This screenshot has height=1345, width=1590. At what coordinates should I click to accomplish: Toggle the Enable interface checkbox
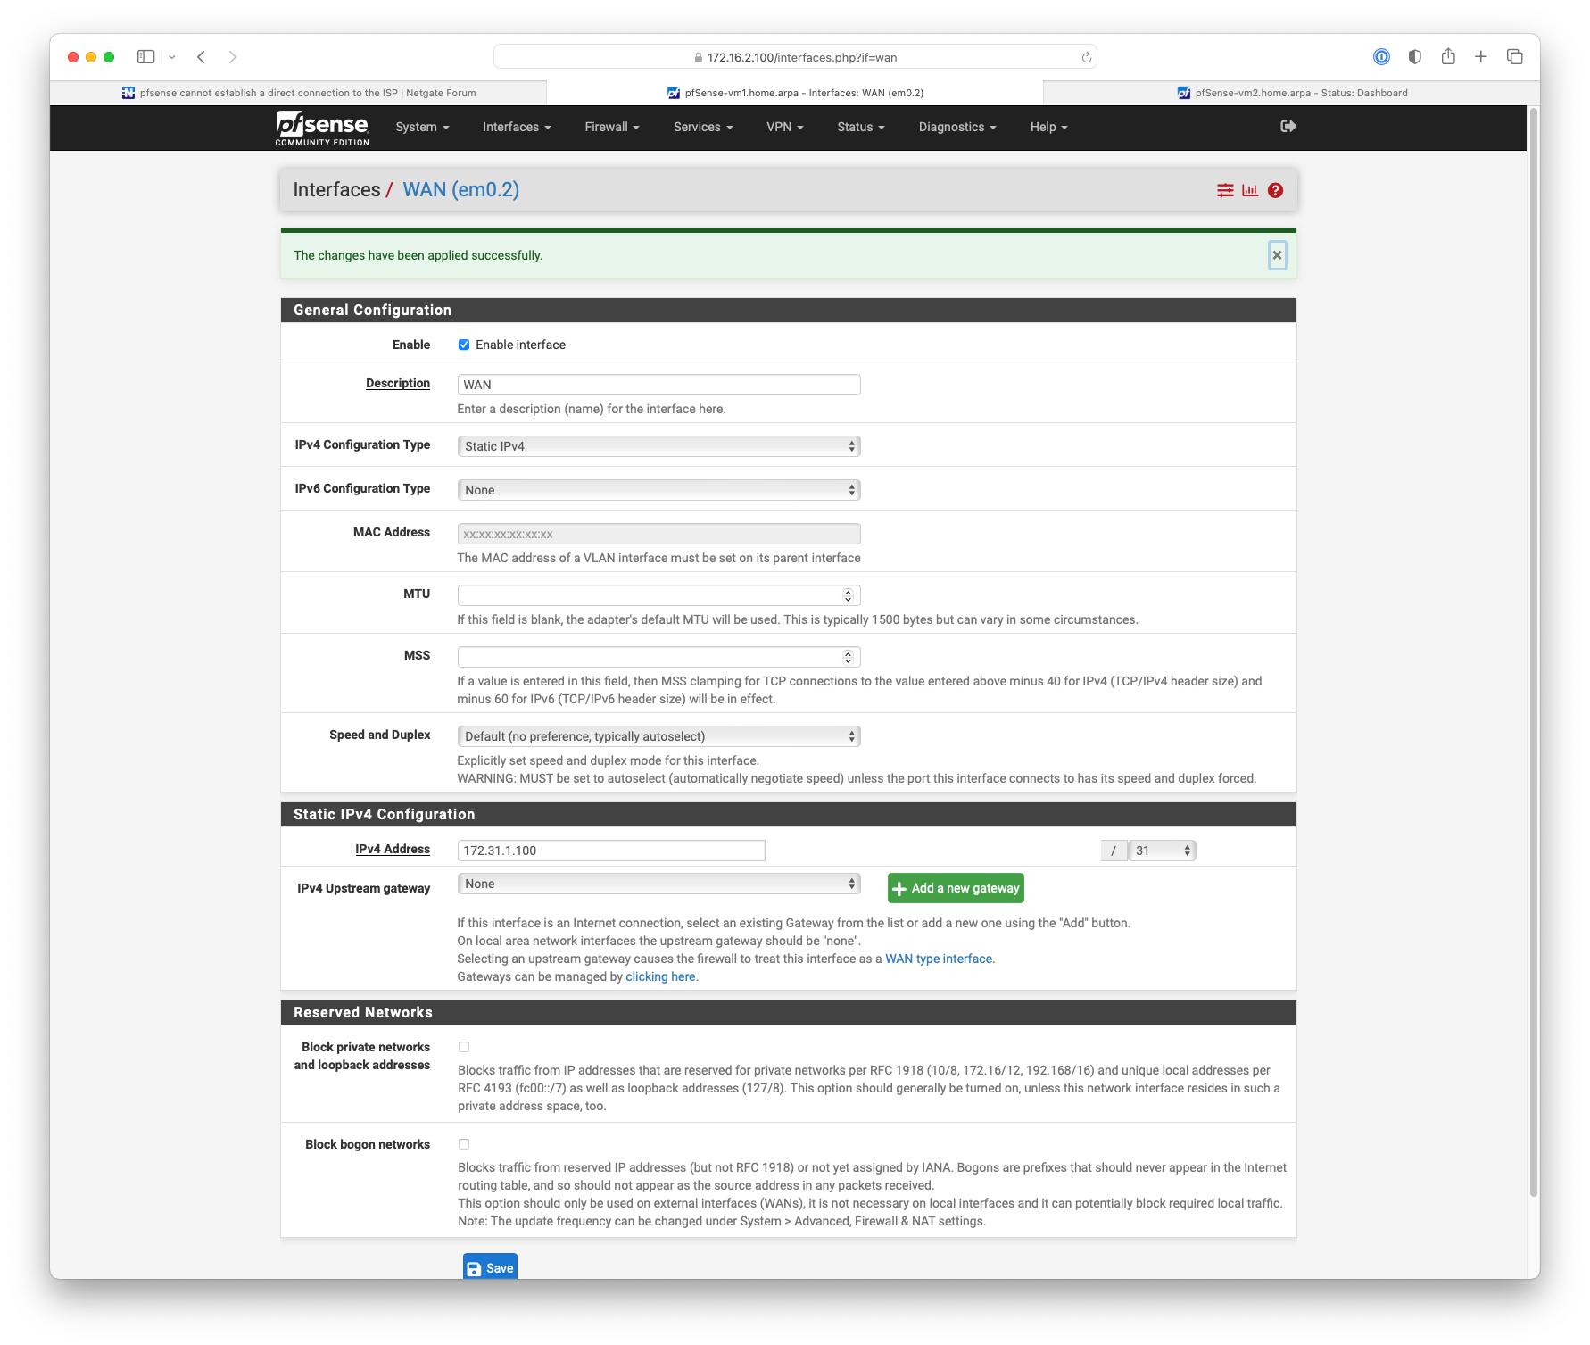coord(464,345)
